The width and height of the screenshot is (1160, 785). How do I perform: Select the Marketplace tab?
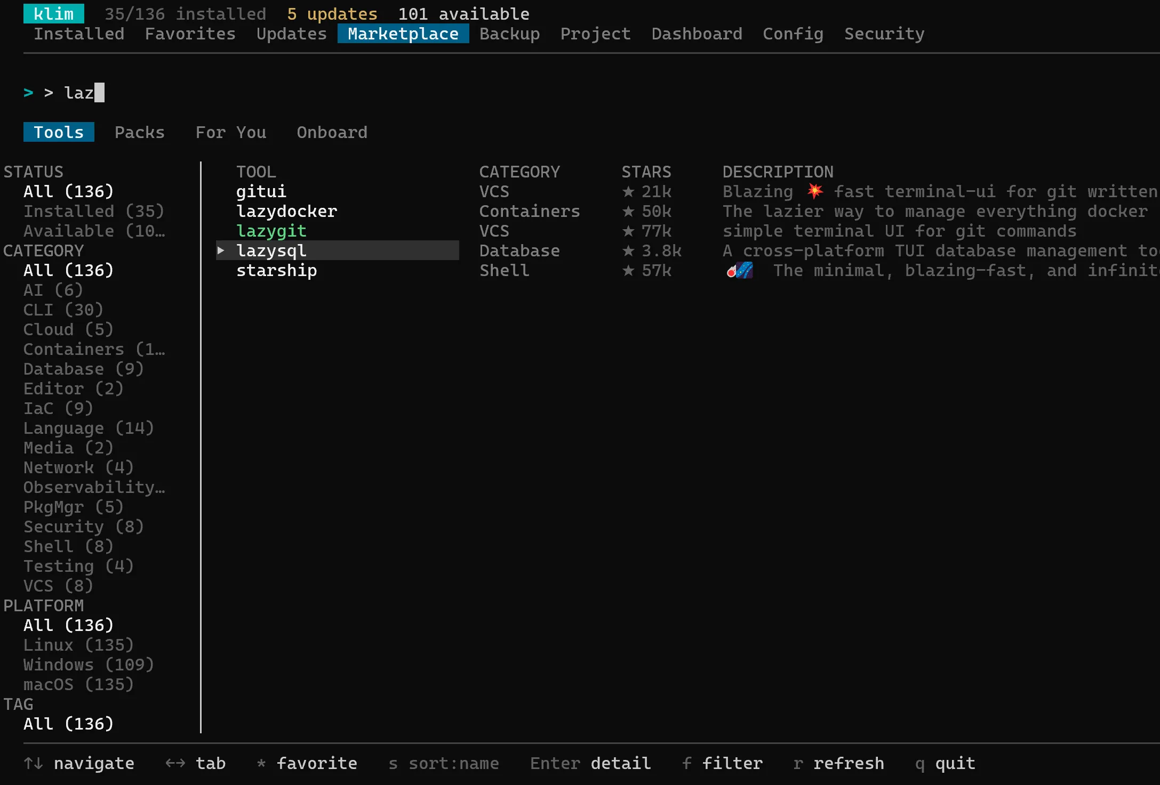[x=403, y=34]
